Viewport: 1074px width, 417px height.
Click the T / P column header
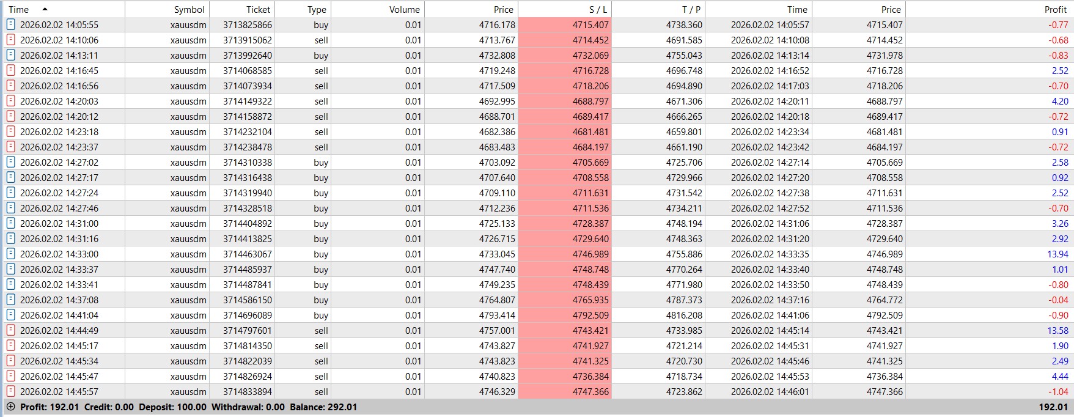691,9
